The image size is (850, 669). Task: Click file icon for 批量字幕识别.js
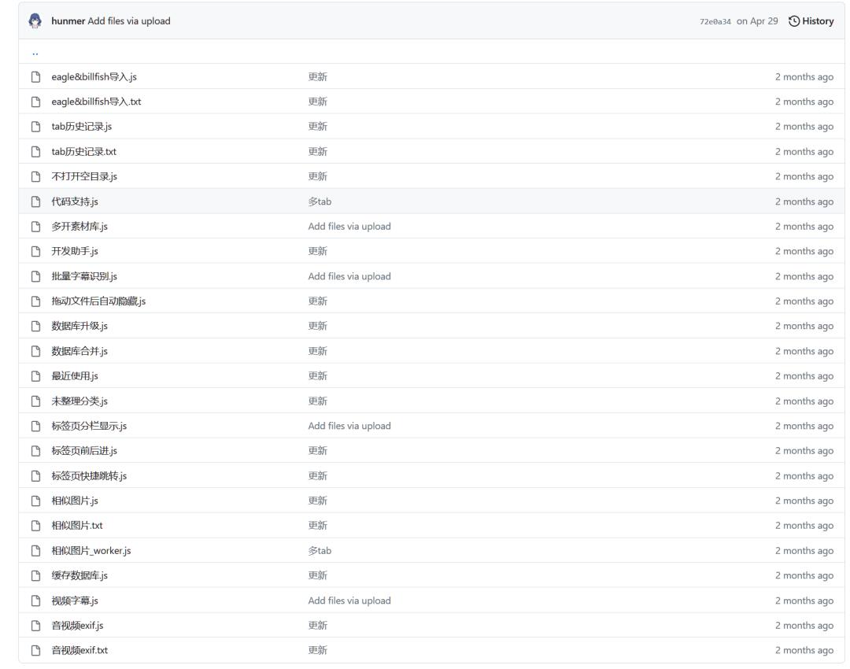tap(35, 276)
